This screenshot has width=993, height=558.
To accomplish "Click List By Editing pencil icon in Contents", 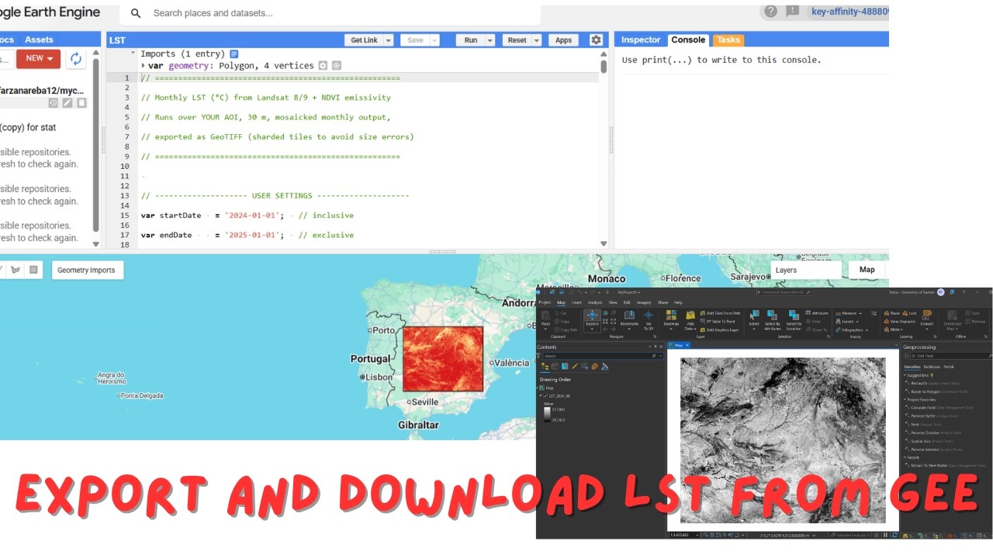I will point(575,367).
